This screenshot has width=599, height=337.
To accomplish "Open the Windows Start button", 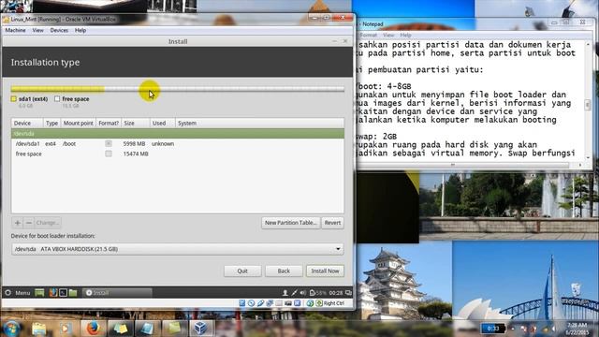I will click(x=11, y=328).
